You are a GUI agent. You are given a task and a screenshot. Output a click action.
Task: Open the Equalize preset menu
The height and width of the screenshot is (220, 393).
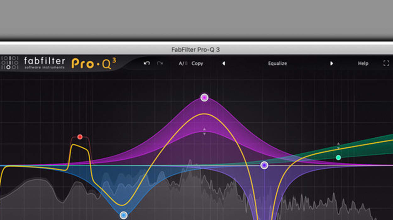(x=277, y=63)
